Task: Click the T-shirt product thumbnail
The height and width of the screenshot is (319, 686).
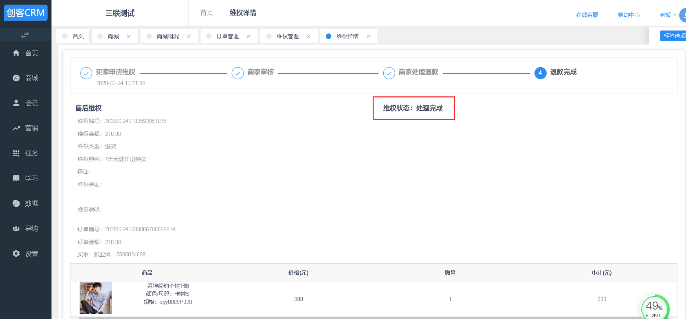Action: [96, 298]
